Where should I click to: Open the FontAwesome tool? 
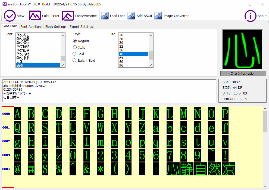point(79,16)
